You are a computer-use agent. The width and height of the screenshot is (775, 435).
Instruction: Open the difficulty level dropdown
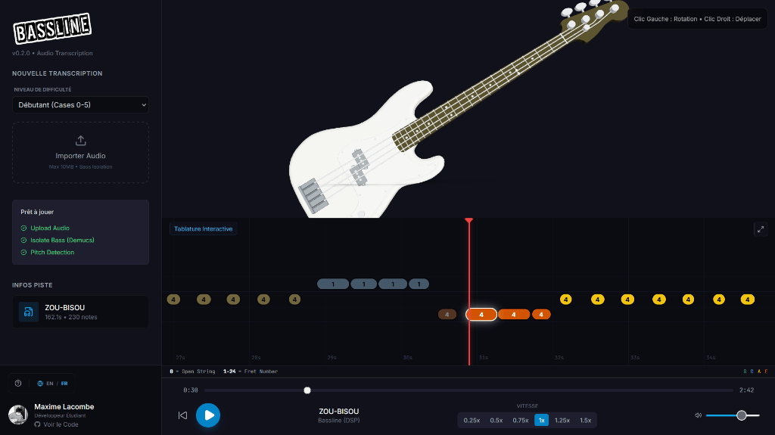[80, 105]
